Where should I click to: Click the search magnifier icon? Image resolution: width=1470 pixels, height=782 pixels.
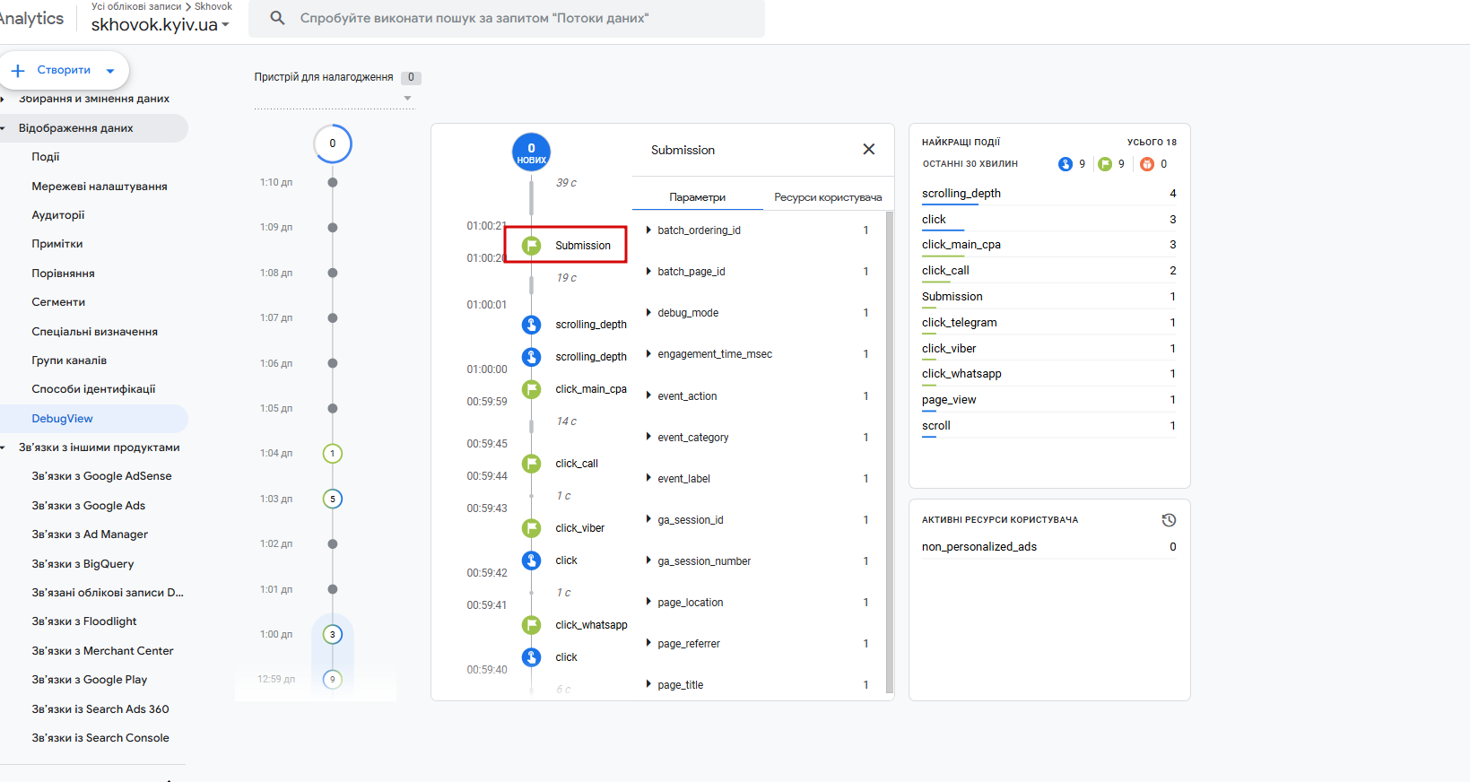tap(277, 18)
